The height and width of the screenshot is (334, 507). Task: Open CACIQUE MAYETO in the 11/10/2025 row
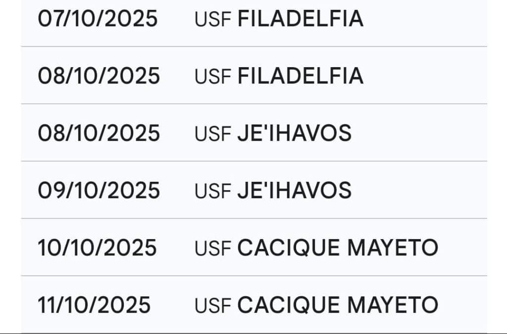(x=338, y=305)
